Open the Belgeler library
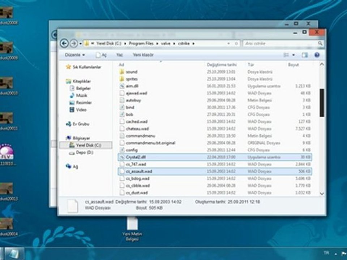347x260 pixels. [80, 88]
